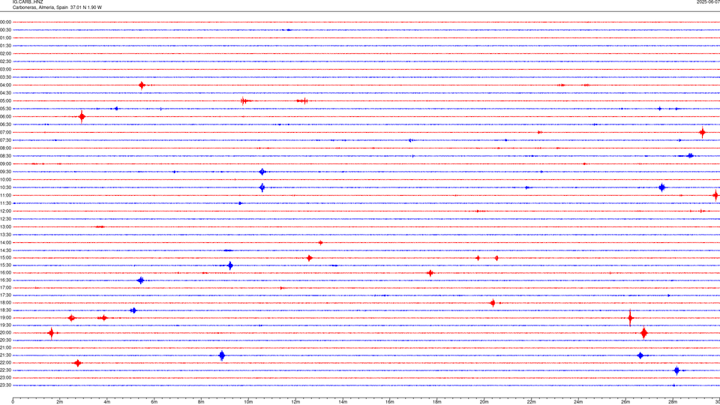This screenshot has width=720, height=405.
Task: Click the 02:30 row label
Action: pyautogui.click(x=5, y=61)
